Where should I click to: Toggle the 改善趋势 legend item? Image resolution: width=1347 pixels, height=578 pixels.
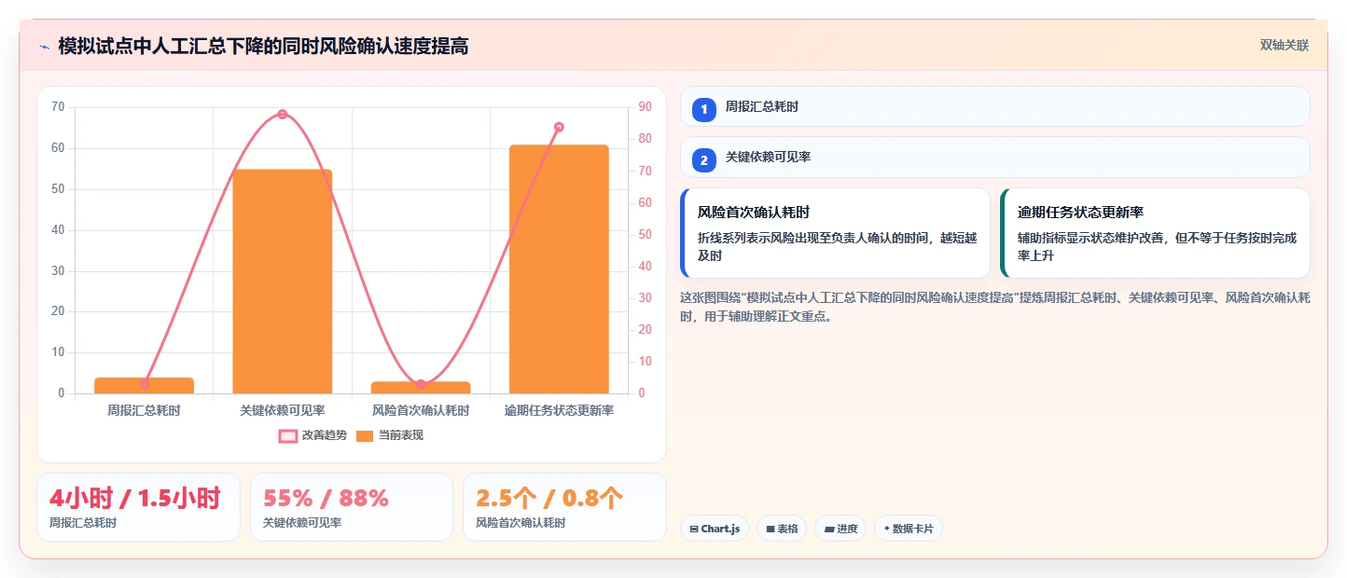coord(312,435)
